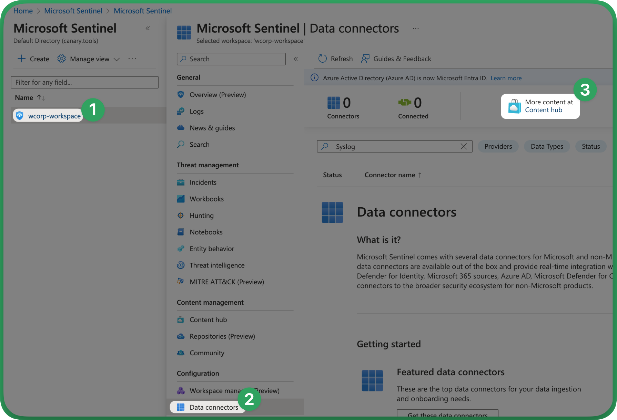Click the Refresh circular arrow icon
The image size is (617, 420).
(322, 59)
